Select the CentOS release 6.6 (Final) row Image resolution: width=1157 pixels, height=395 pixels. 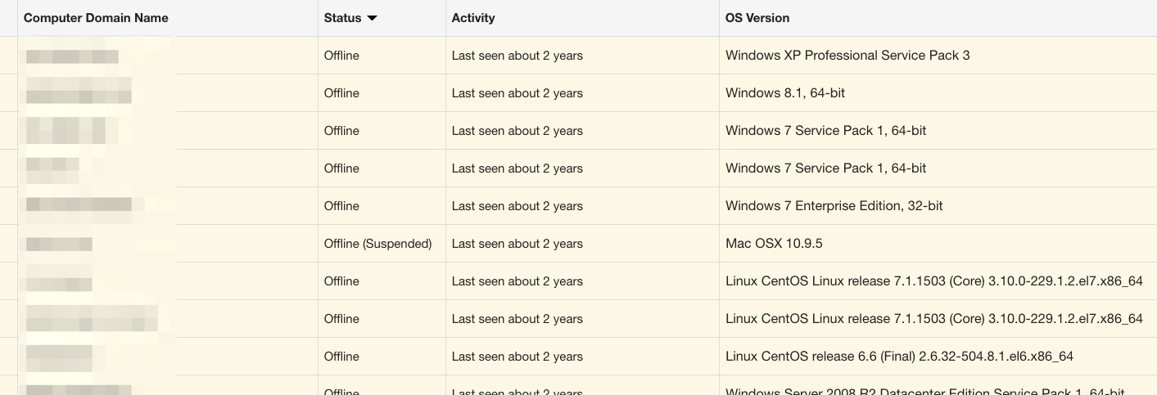point(899,357)
